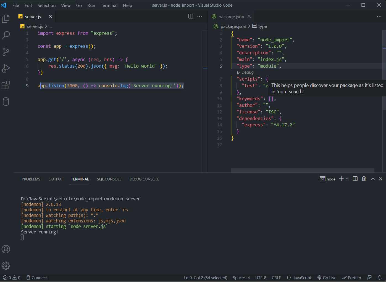Toggle maximize the terminal panel
This screenshot has width=386, height=282.
(x=373, y=179)
